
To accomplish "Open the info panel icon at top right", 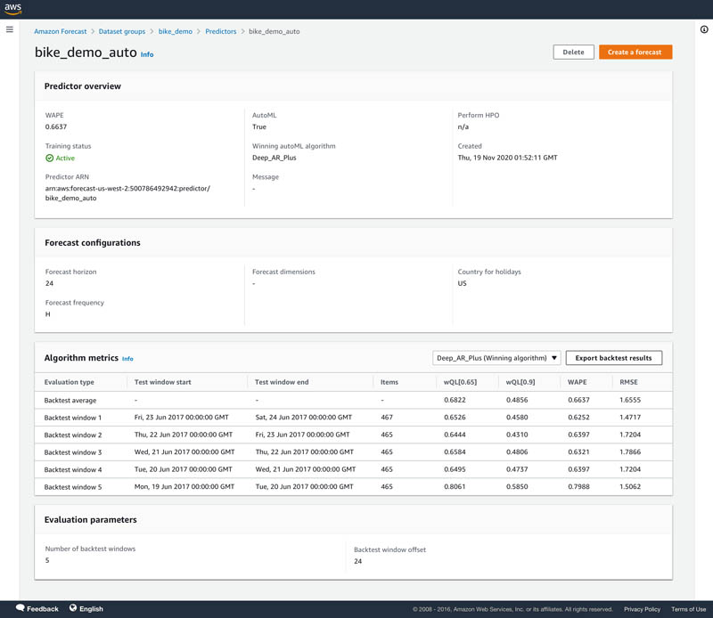I will click(704, 29).
